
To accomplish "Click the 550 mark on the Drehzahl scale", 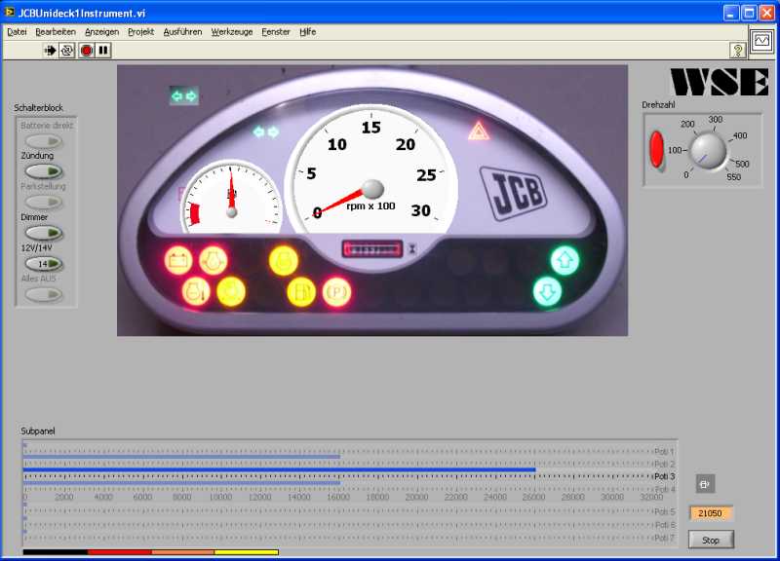I will 734,177.
